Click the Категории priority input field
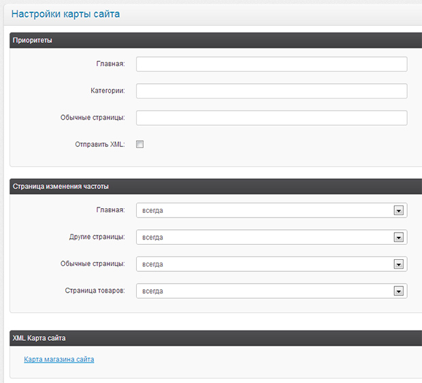This screenshot has width=422, height=383. point(272,91)
